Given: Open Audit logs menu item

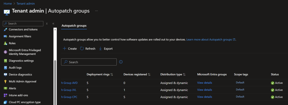Looking at the screenshot, I should (x=15, y=68).
